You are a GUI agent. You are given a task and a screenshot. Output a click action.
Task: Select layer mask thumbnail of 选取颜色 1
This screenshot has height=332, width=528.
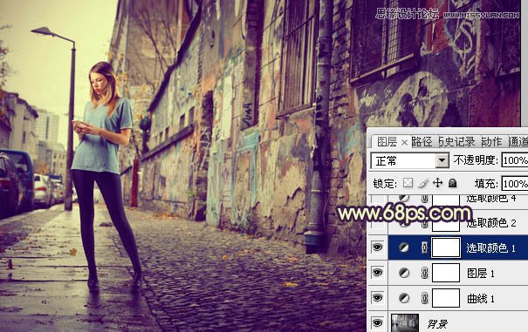click(446, 247)
